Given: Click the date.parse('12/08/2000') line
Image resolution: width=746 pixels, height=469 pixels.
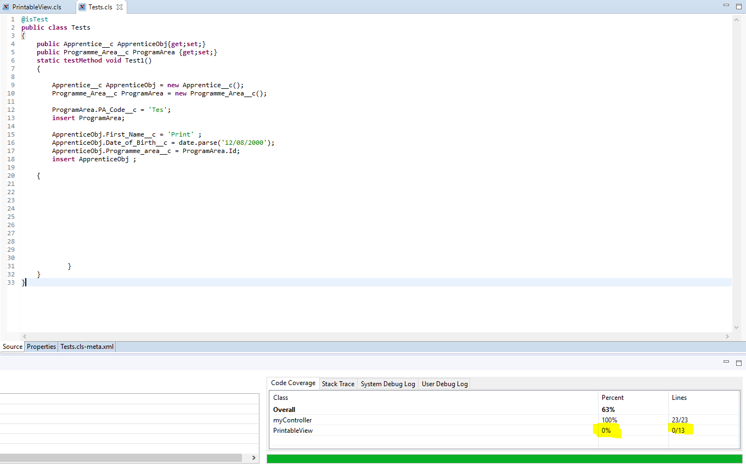Looking at the screenshot, I should (x=163, y=143).
